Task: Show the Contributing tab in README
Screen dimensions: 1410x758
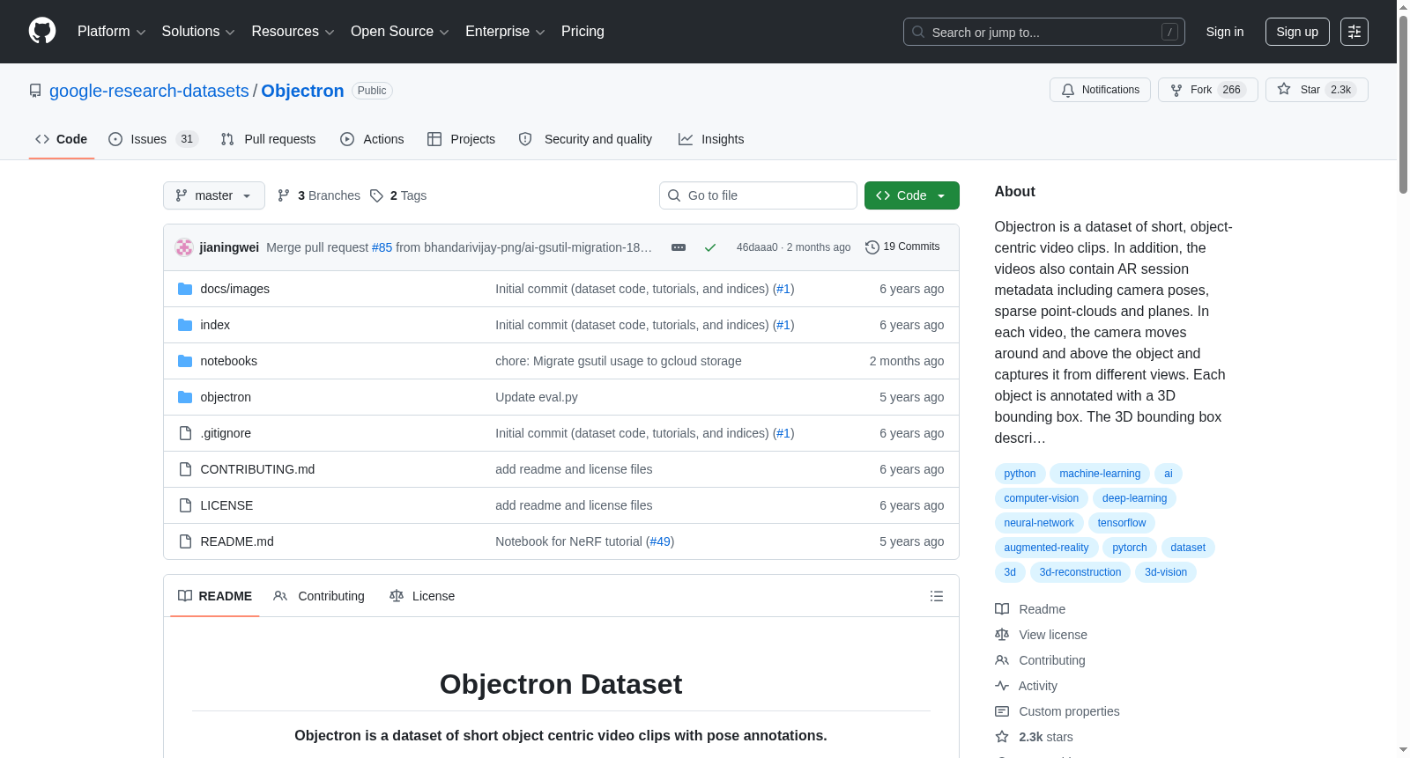Action: coord(319,596)
